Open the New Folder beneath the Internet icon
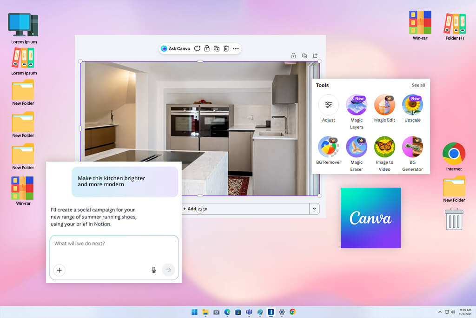 pyautogui.click(x=454, y=189)
